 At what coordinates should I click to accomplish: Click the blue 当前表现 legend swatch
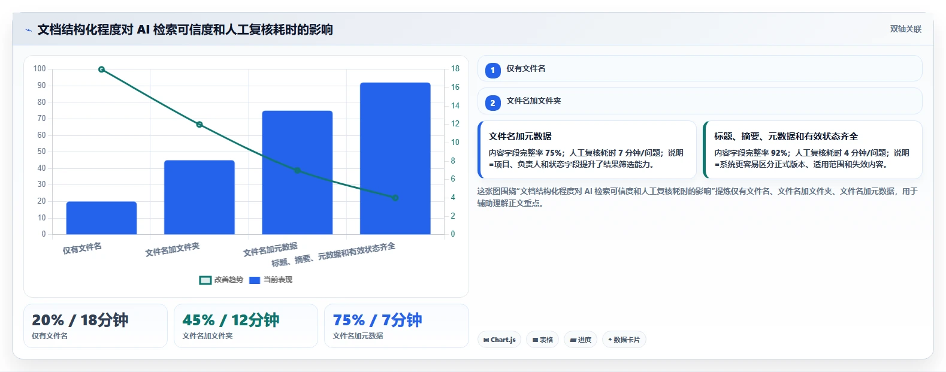tap(255, 280)
